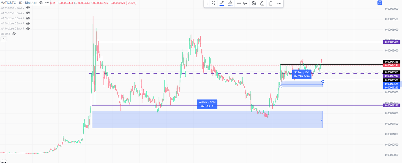Screen dimensions: 402x163
Task: Click the 0.00001000 axis price value
Action: pyautogui.click(x=392, y=134)
